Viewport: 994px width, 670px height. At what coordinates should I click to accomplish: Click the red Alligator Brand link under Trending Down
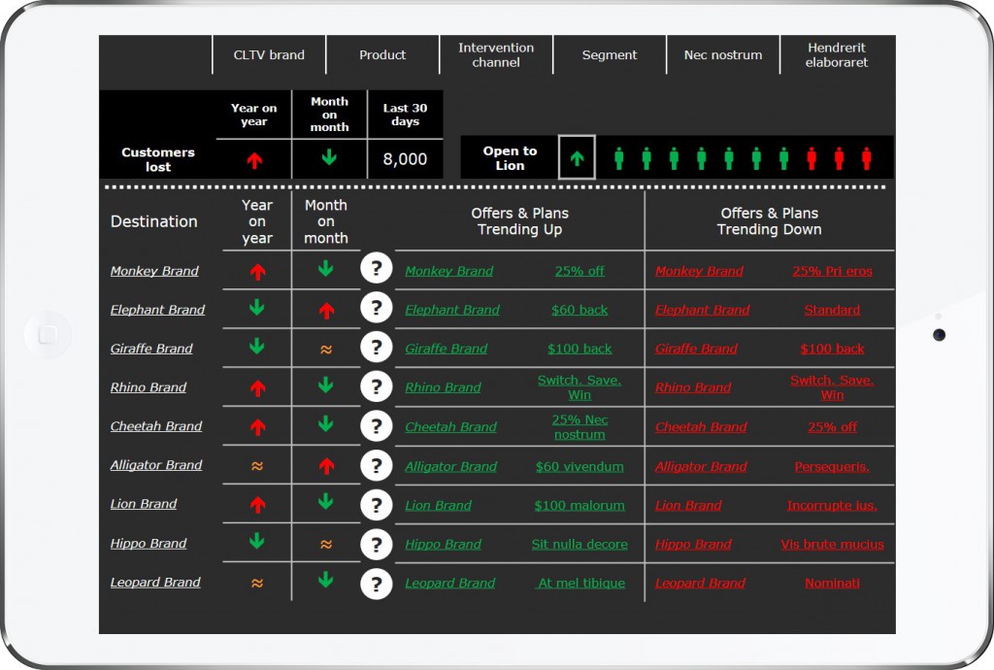[701, 466]
